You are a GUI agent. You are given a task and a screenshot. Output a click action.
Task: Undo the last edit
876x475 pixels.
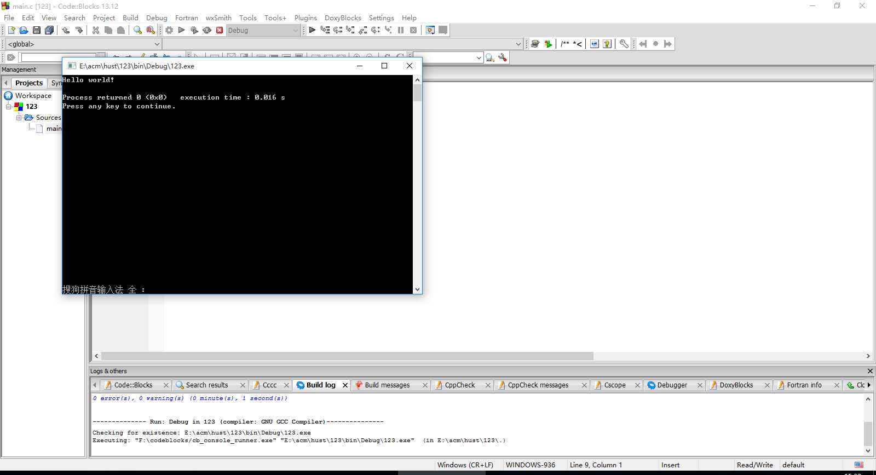[x=66, y=30]
